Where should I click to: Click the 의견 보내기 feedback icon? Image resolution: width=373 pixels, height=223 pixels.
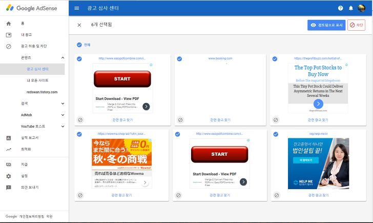[9, 188]
